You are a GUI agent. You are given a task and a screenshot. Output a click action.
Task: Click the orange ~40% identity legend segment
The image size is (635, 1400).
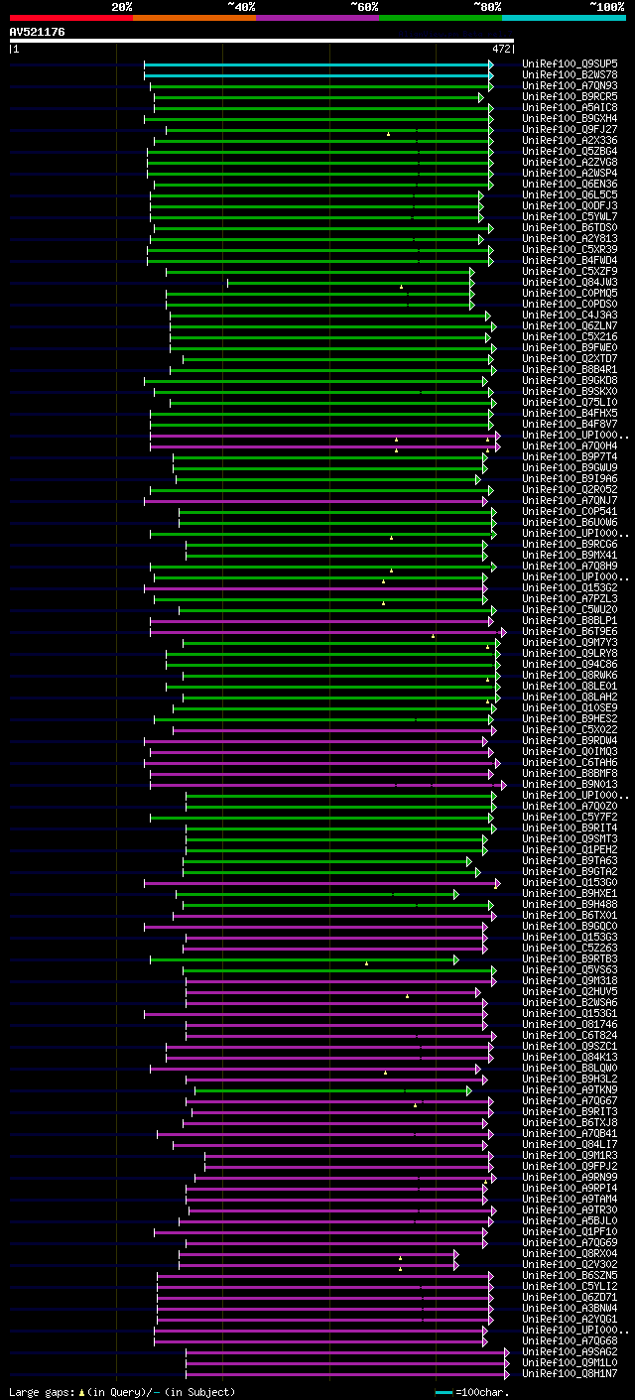click(x=194, y=18)
